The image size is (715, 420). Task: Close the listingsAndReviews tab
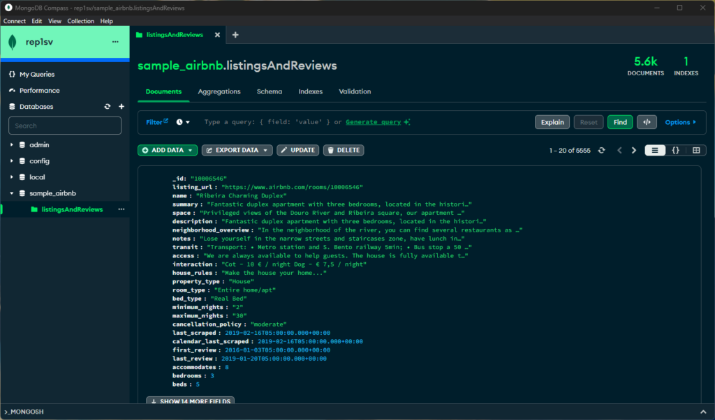click(x=217, y=35)
